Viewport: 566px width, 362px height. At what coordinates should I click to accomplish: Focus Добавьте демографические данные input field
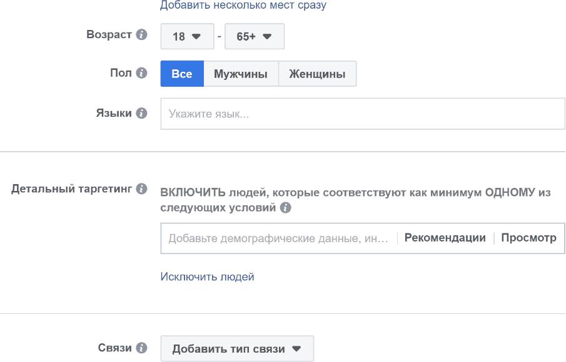pos(278,238)
